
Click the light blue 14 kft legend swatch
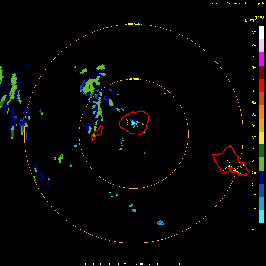261,203
